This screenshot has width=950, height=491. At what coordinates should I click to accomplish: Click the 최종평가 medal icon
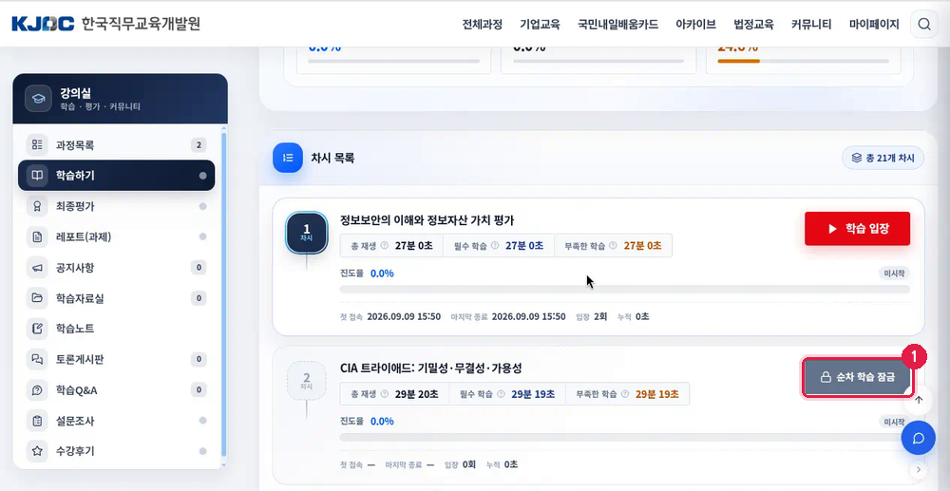[x=37, y=206]
